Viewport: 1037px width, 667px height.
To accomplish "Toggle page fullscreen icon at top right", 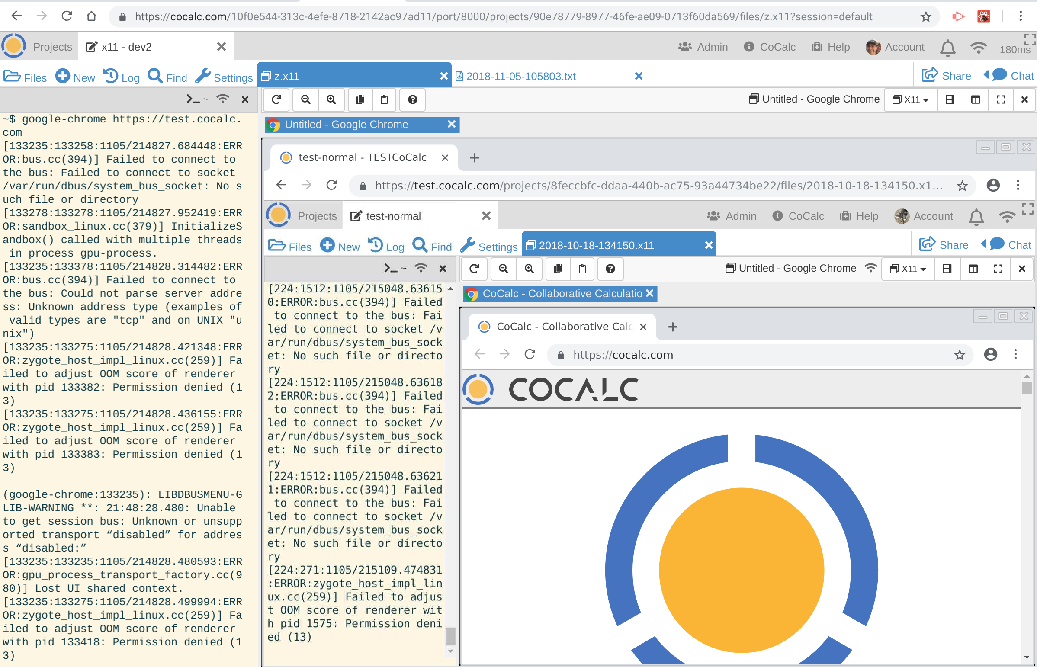I will pos(1029,39).
